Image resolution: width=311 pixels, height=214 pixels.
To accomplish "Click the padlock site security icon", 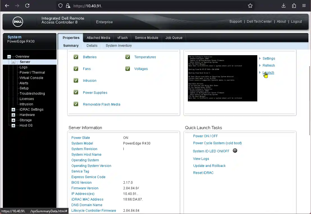I will pos(68,6).
